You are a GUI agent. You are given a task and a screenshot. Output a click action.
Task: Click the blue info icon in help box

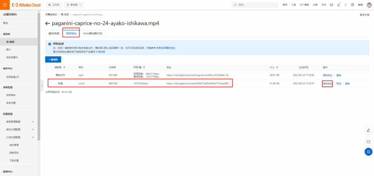50,44
